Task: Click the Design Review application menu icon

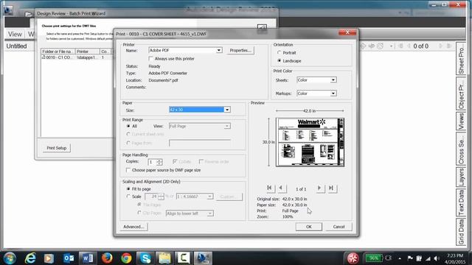Action: [8, 10]
